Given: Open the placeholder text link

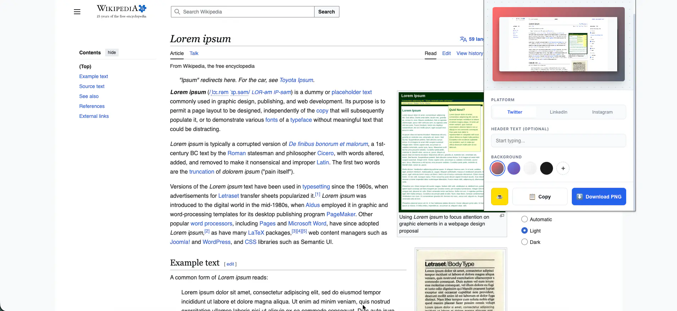Looking at the screenshot, I should tap(351, 92).
